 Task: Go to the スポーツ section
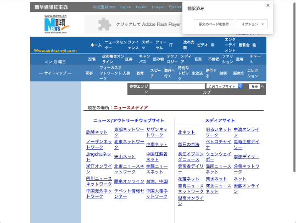pos(147,45)
